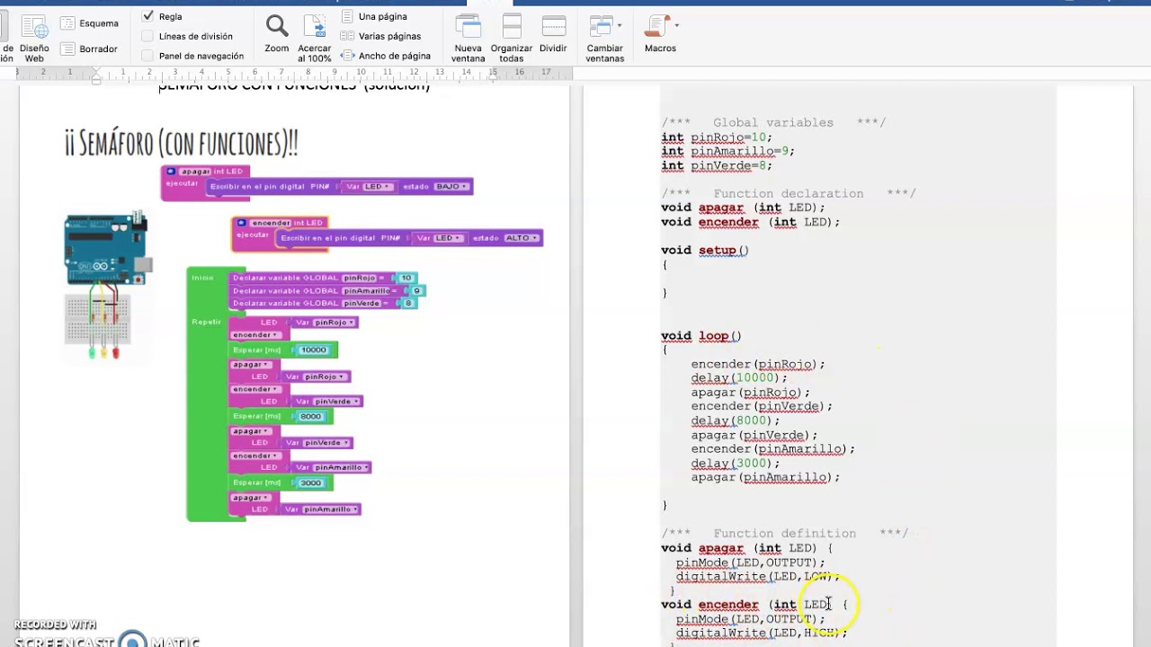Image resolution: width=1151 pixels, height=647 pixels.
Task: Enable Líneas de división checkbox
Action: (147, 36)
